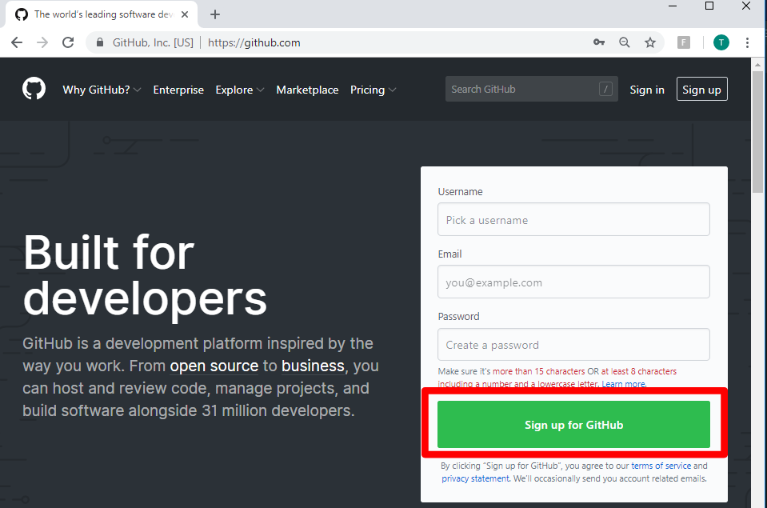Bookmark this page with the star icon

[x=650, y=42]
